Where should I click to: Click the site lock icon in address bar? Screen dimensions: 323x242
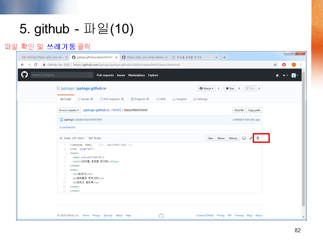click(x=44, y=65)
